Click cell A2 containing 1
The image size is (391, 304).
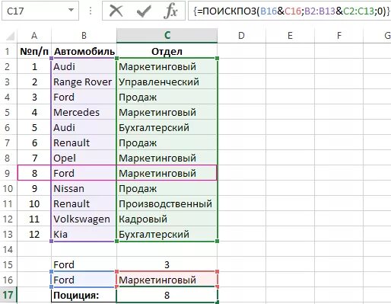pos(34,66)
